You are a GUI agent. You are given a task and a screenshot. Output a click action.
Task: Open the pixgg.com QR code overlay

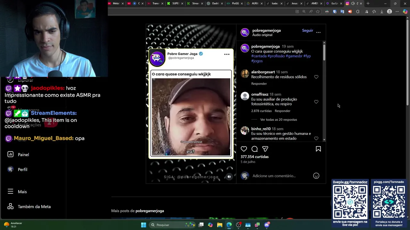point(389,203)
